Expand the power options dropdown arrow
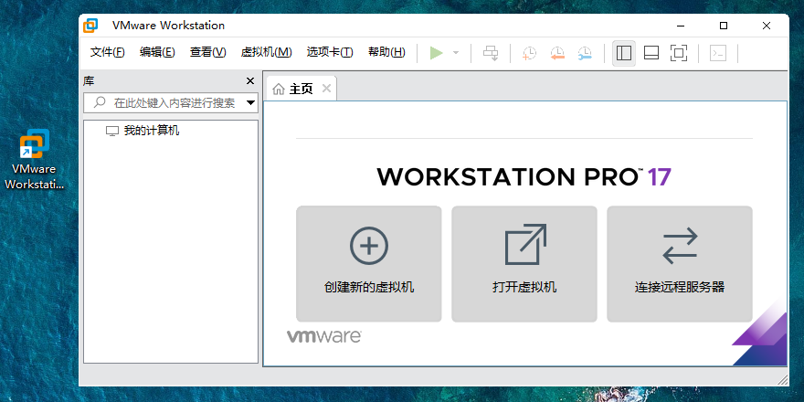Screen dimensions: 804x402 click(x=456, y=53)
